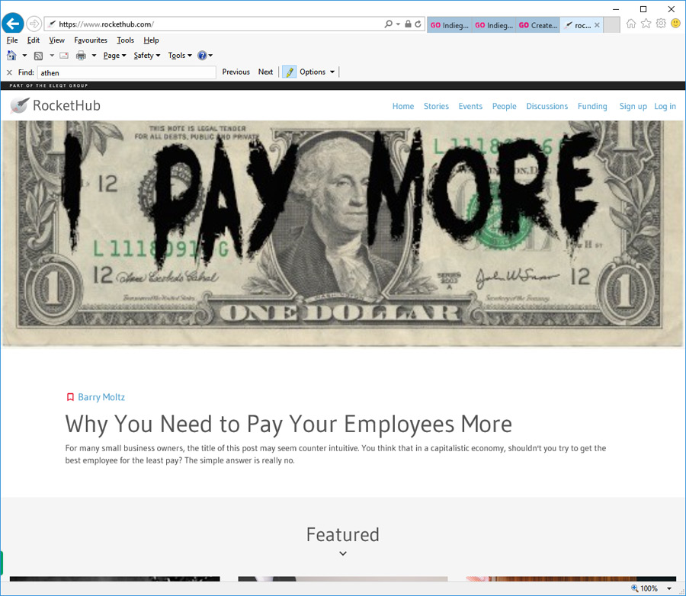Click the Read mail icon
Screen dimensions: 686x596
[64, 56]
